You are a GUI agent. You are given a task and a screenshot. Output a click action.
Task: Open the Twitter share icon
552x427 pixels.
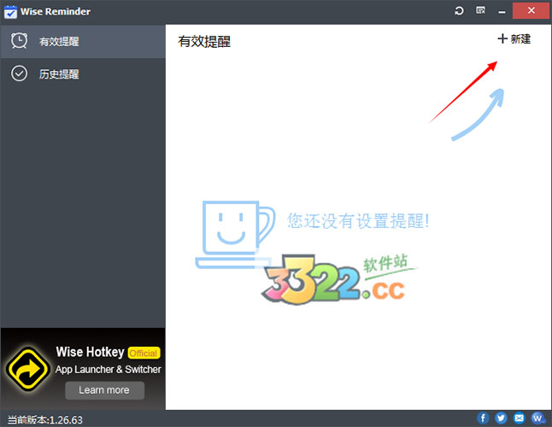pyautogui.click(x=501, y=418)
